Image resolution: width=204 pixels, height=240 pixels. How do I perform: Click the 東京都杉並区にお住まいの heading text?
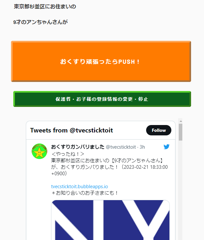point(45,6)
